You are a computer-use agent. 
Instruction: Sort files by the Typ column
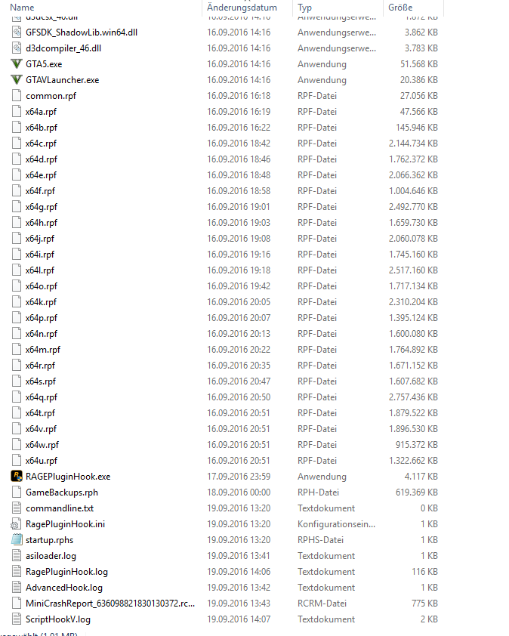[304, 8]
